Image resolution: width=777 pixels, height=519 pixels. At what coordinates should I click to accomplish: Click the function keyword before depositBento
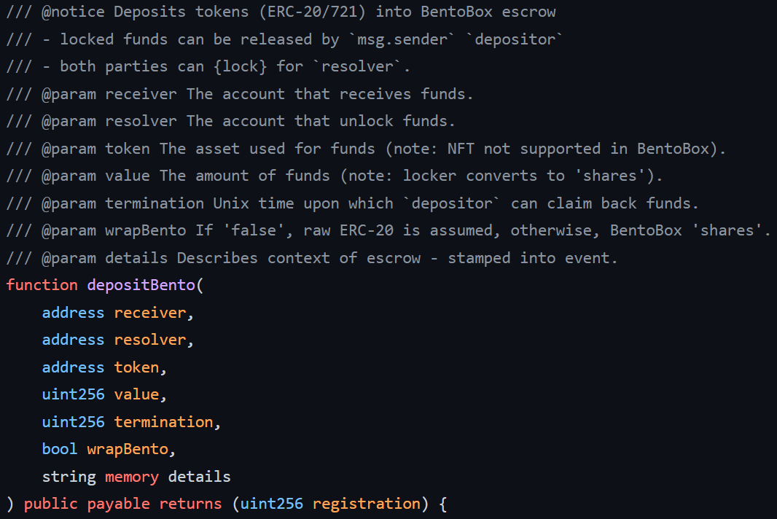(x=42, y=285)
